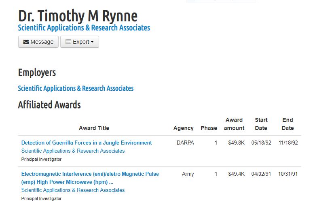Open employer link under Employers heading
Viewport: 315px width, 213px height.
pos(76,88)
